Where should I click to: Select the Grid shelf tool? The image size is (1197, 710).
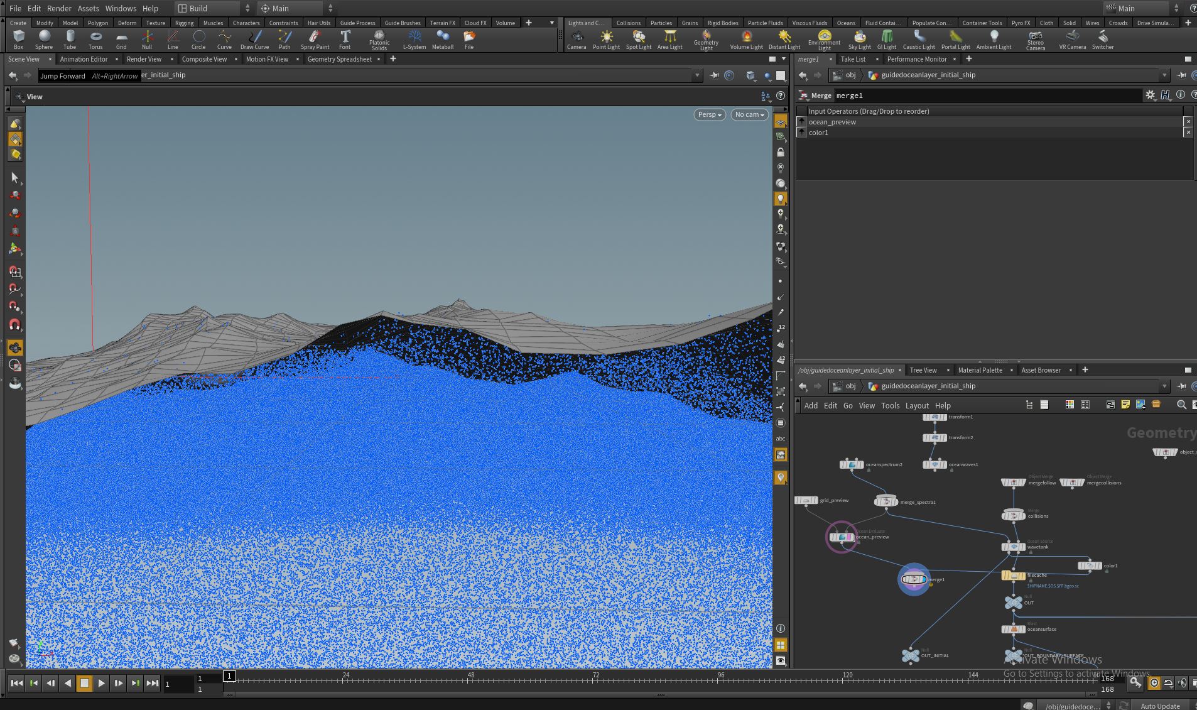[x=121, y=40]
